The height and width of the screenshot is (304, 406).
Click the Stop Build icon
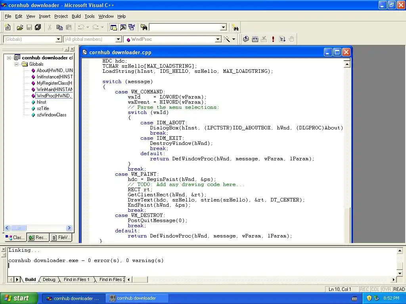click(x=264, y=39)
